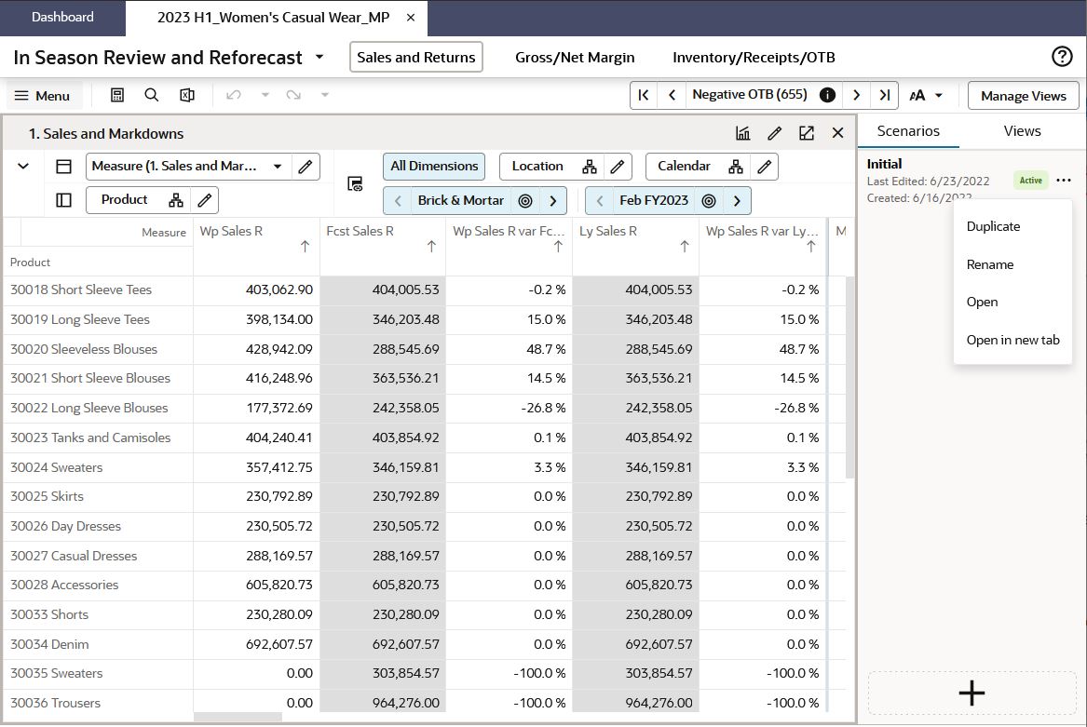Open the chart view icon
This screenshot has height=727, width=1087.
[742, 133]
